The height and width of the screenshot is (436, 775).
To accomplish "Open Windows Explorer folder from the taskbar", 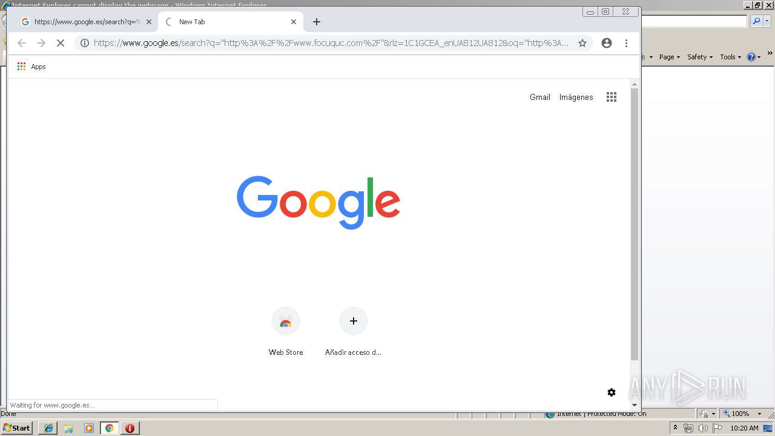I will tap(68, 428).
